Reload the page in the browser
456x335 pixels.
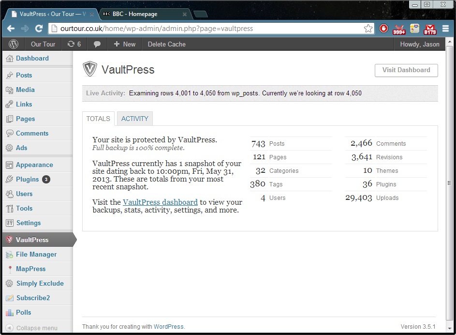pos(39,29)
